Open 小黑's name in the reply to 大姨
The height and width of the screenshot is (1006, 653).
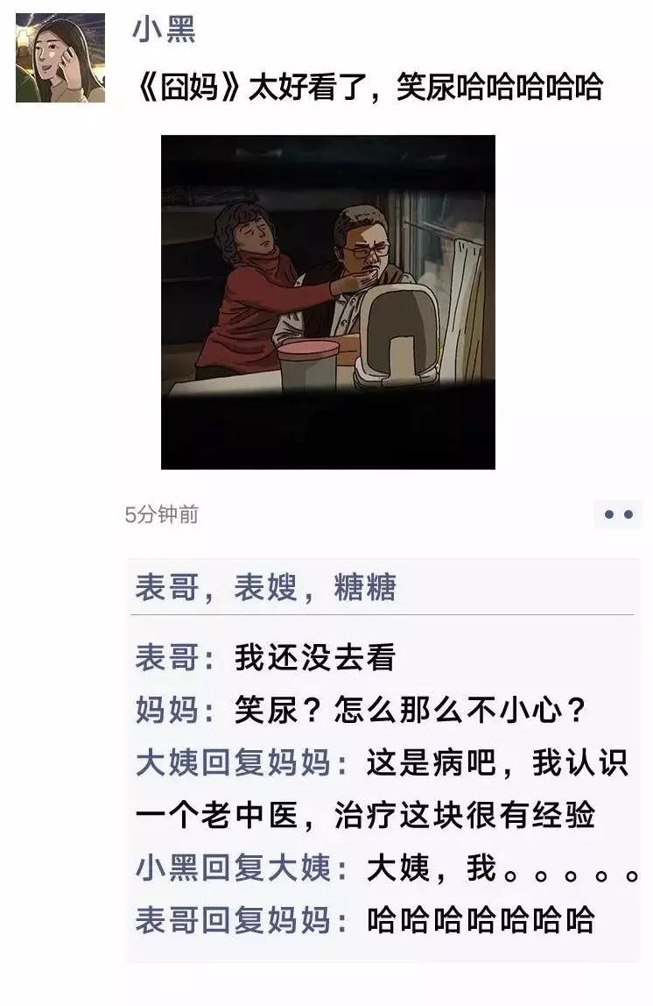coord(167,868)
